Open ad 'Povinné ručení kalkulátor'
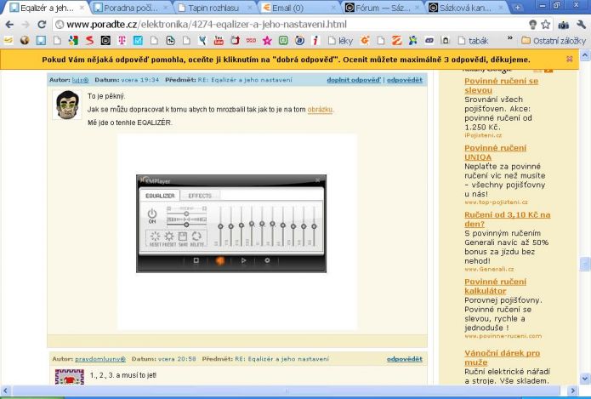Image resolution: width=591 pixels, height=399 pixels. pos(495,286)
